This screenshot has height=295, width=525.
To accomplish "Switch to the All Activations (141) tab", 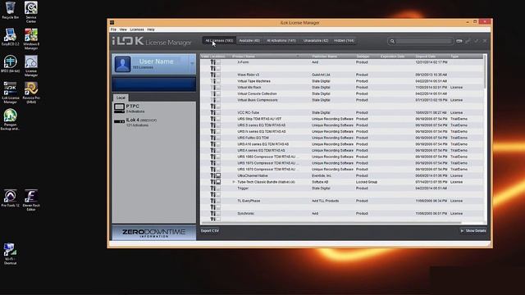I will (281, 41).
